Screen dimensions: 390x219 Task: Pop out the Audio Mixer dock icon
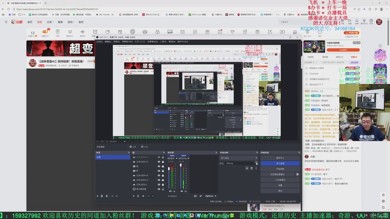[216, 152]
